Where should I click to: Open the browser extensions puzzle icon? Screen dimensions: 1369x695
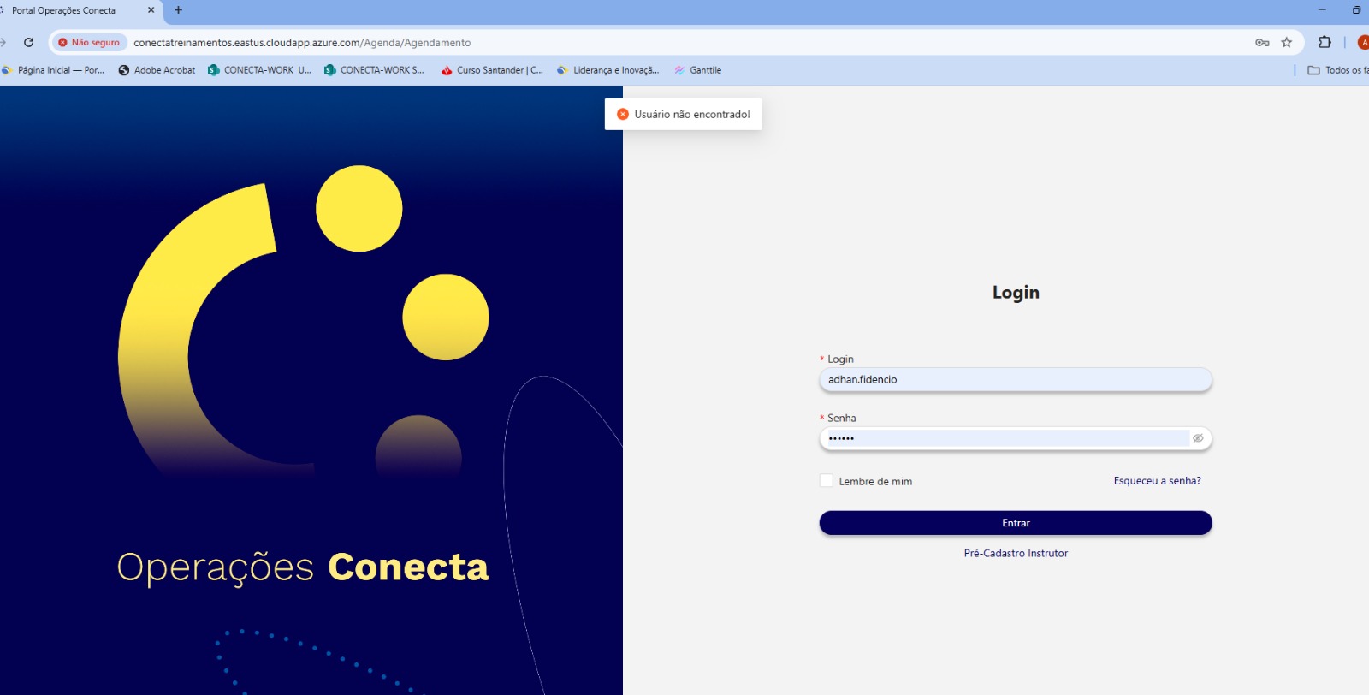click(1325, 42)
